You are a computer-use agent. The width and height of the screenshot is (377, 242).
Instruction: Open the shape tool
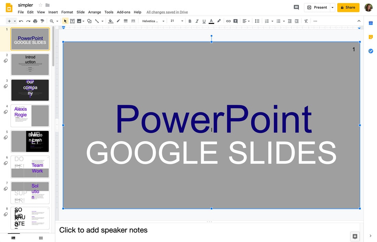click(89, 21)
